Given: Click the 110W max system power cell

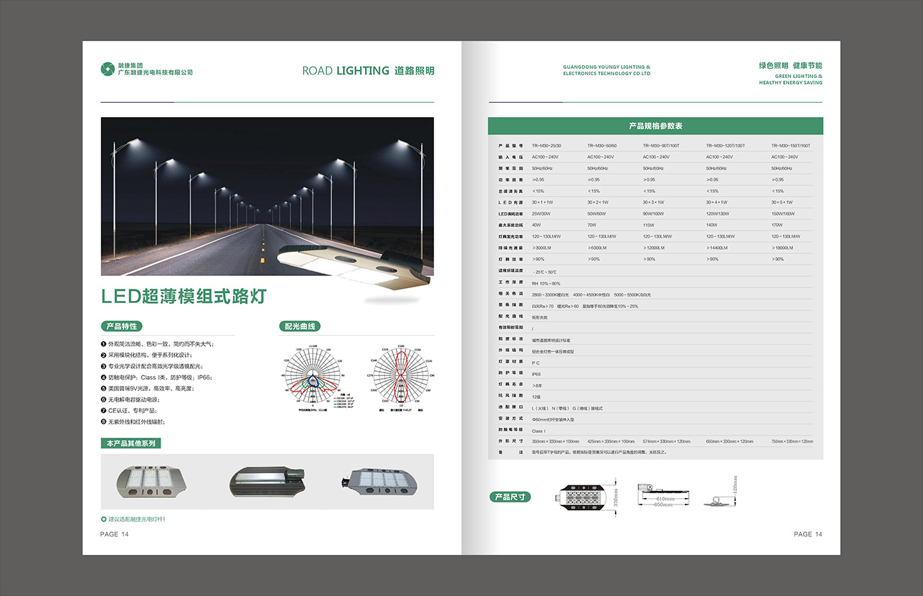Looking at the screenshot, I should (x=648, y=225).
